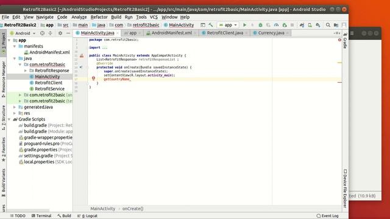Click the Debug app bug icon
The height and width of the screenshot is (219, 390).
(260, 25)
